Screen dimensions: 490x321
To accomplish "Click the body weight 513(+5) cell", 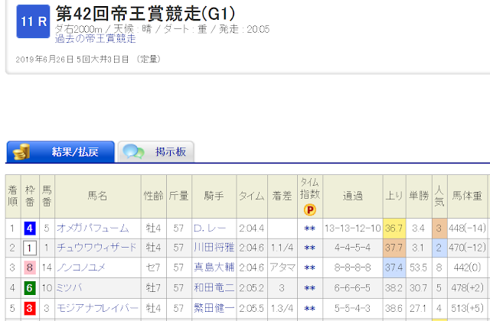I will tap(467, 309).
